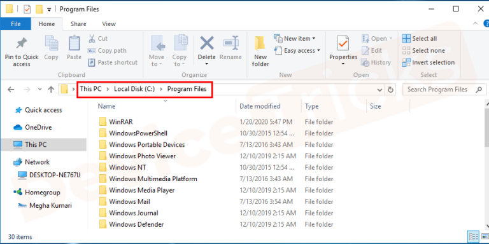Click Program Files in the breadcrumb
This screenshot has width=489, height=244.
point(187,89)
